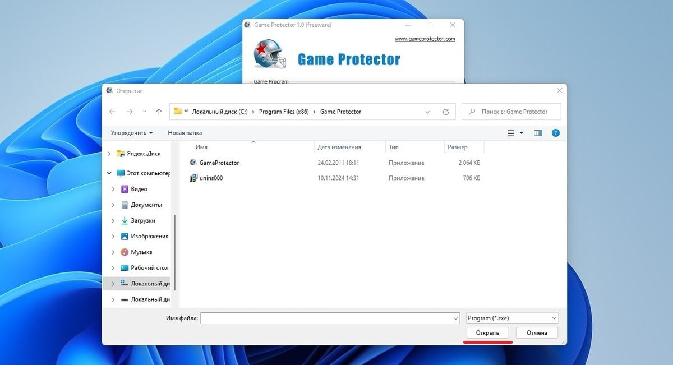The width and height of the screenshot is (673, 365).
Task: Click the helmet logo in Game Protector window
Action: coord(269,55)
